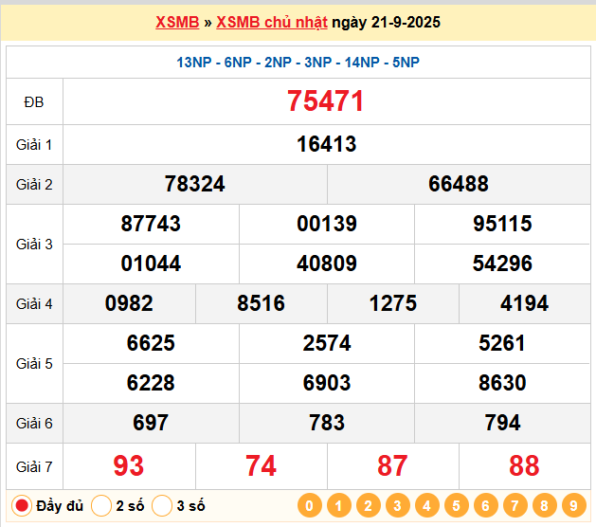Select the ticket codes row 13NP - 6NP
Image resolution: width=596 pixels, height=527 pixels.
point(298,62)
